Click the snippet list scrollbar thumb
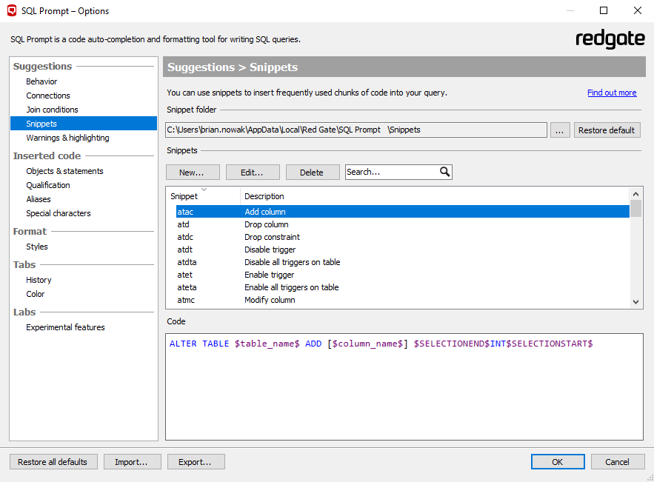Viewport: 654px width, 482px height. 635,209
